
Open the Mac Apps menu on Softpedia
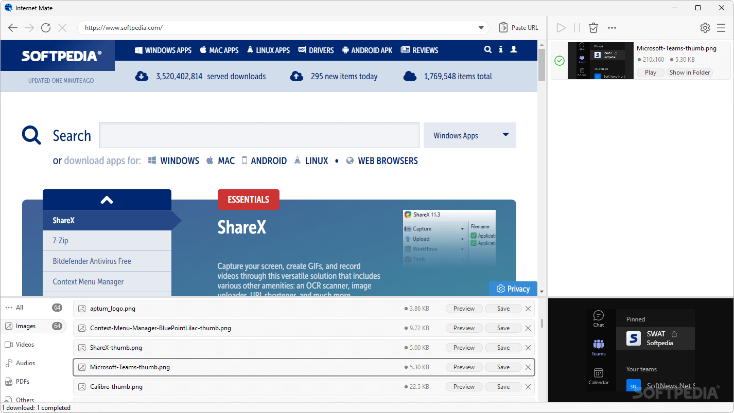[219, 50]
